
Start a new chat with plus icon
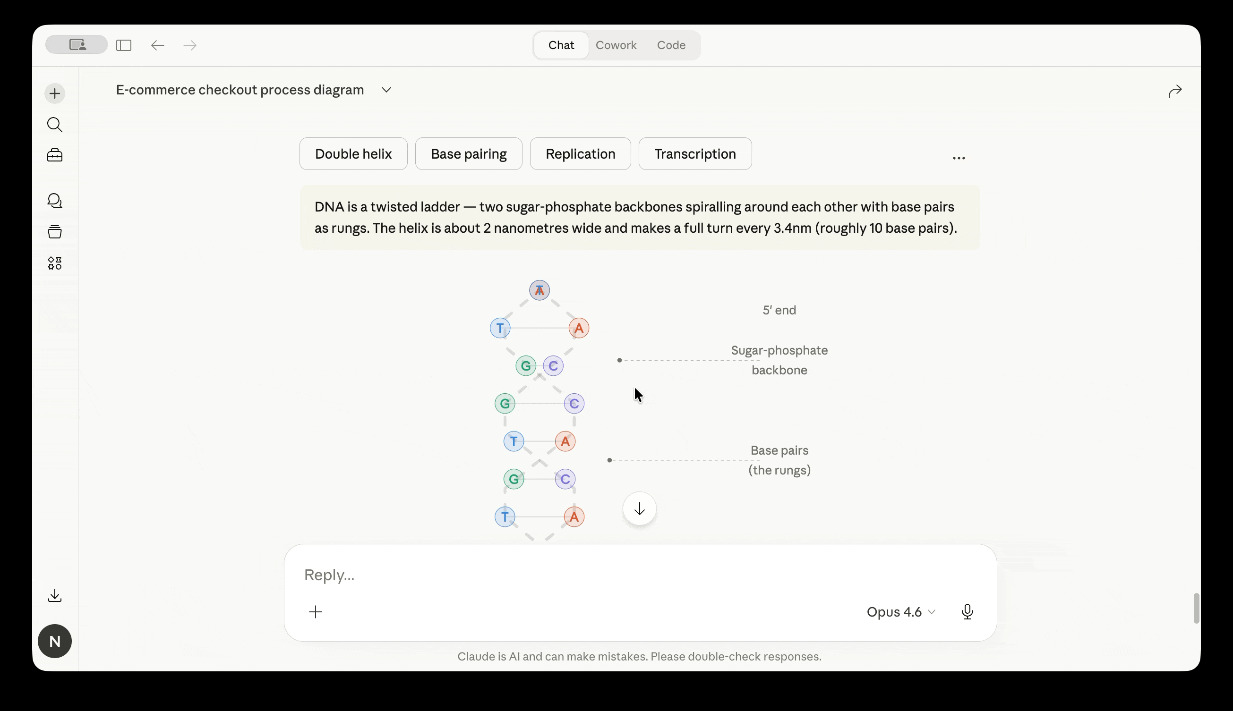(55, 93)
